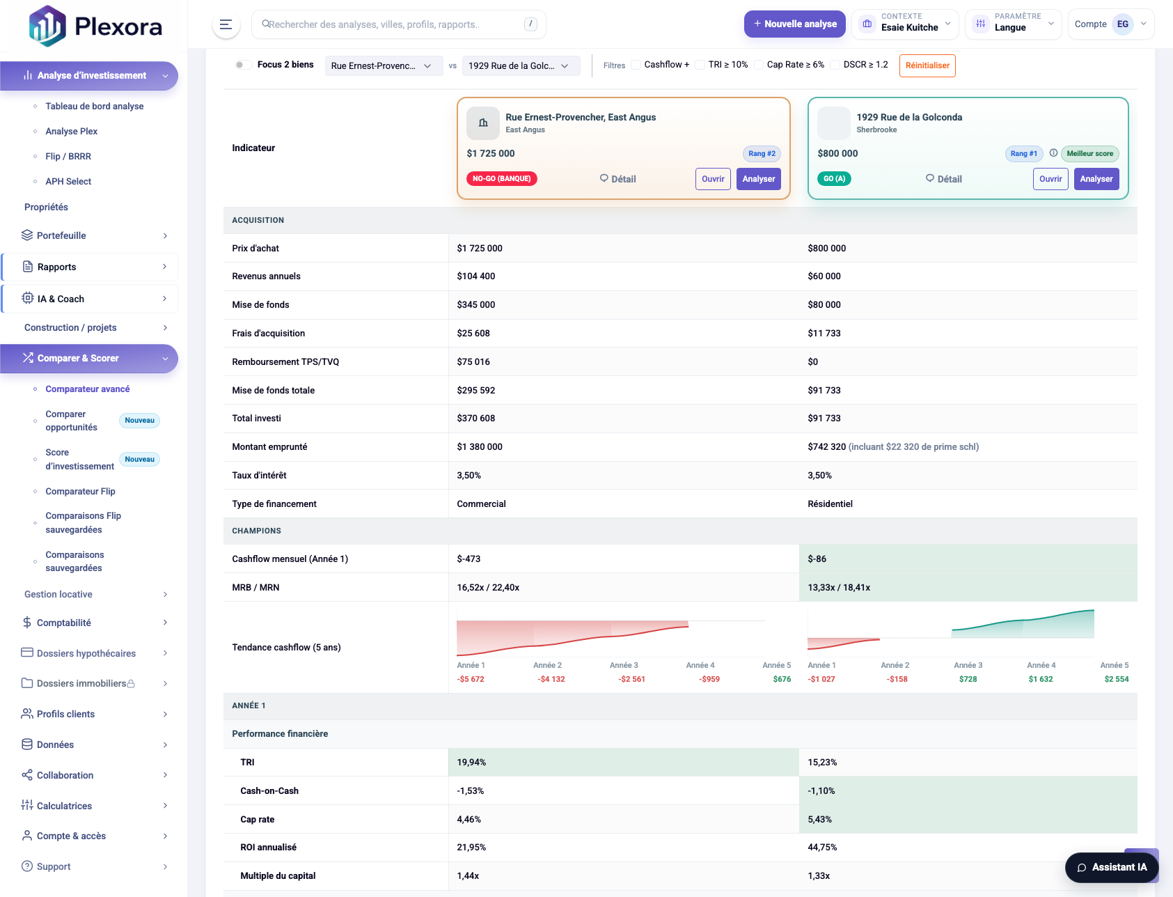Open Comparateur Flip in the sidebar
The image size is (1173, 897).
coord(80,491)
